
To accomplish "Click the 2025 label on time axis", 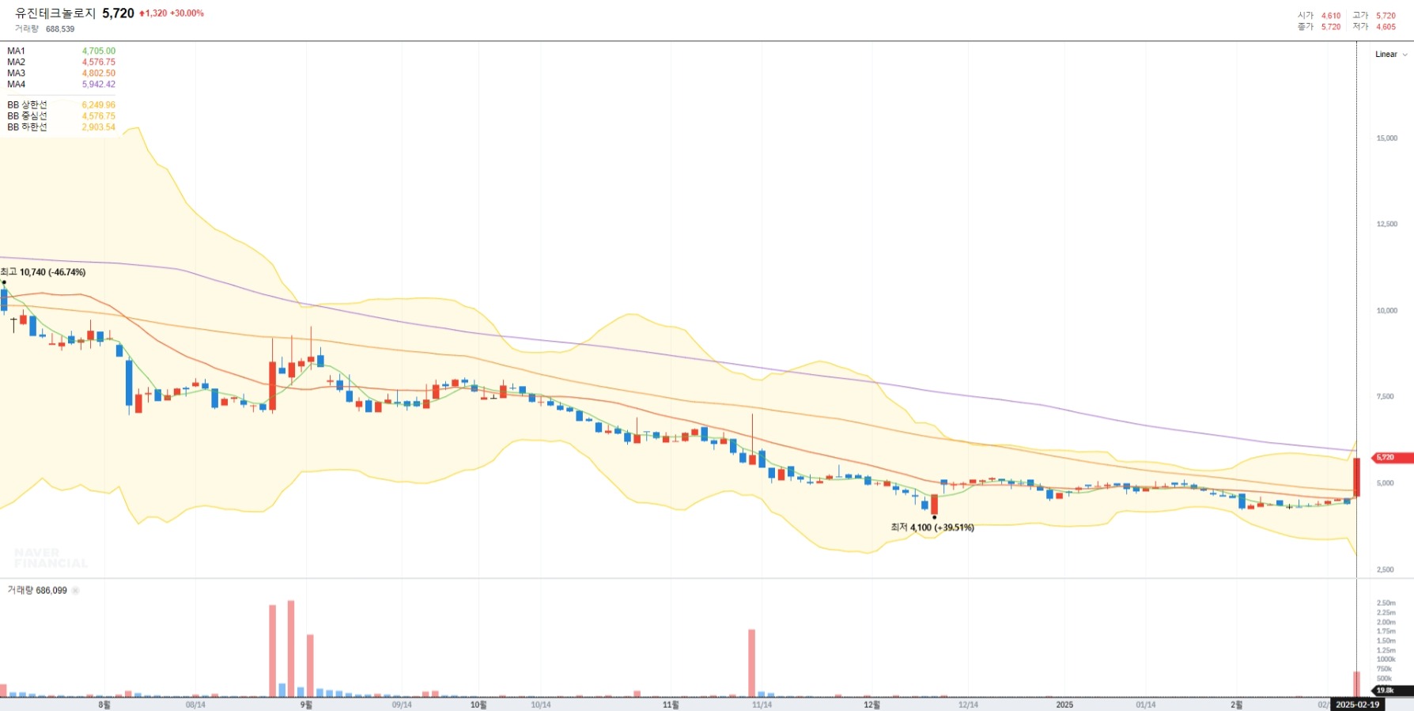I will 1064,705.
